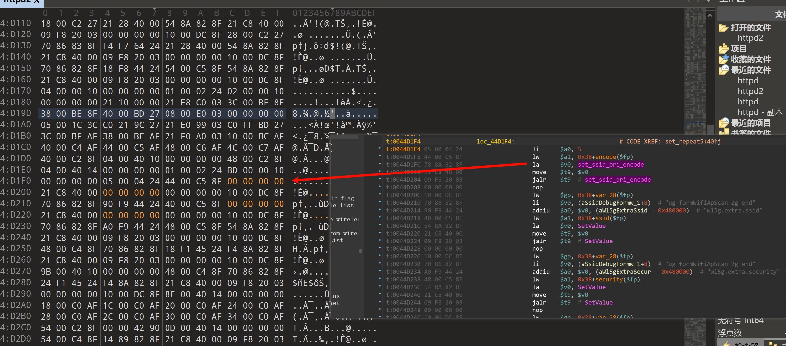This screenshot has height=346, width=786.
Task: Follow the set_repeat5+40 code xref link
Action: (x=693, y=142)
